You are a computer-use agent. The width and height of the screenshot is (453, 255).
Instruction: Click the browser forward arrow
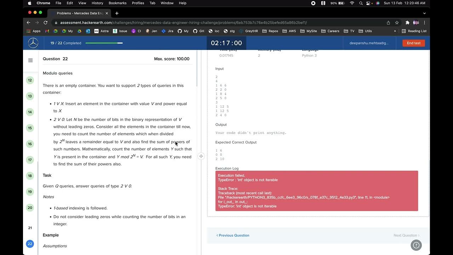[38, 23]
